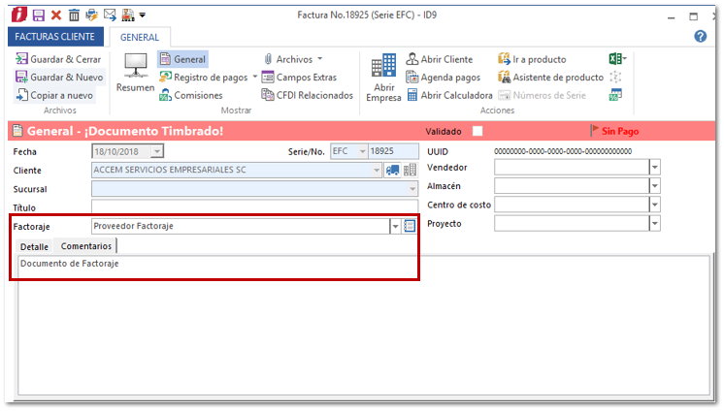Click the Excel export icon
The height and width of the screenshot is (411, 724).
point(617,59)
